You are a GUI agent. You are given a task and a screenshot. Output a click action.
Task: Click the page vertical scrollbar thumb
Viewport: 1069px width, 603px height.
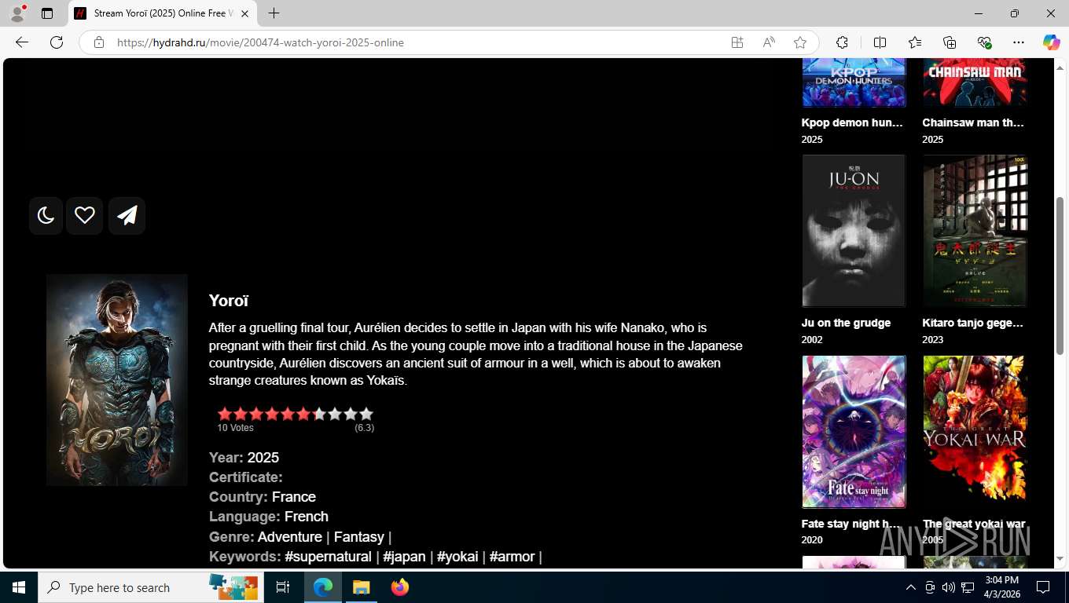[1060, 275]
